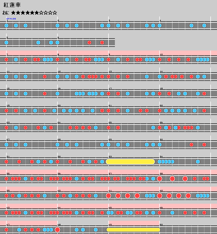217x234 pixels.
Task: Click the measure number 50 marker
Action: (x=161, y=225)
